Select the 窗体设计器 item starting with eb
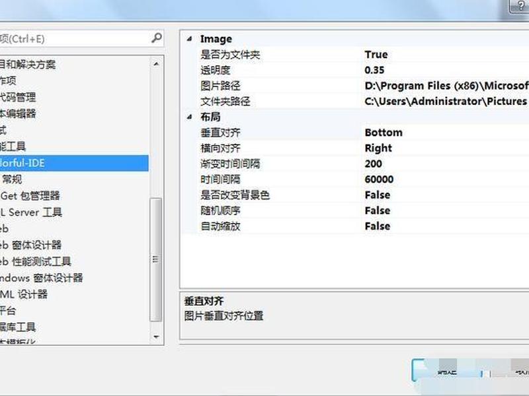This screenshot has width=529, height=396. [x=30, y=245]
